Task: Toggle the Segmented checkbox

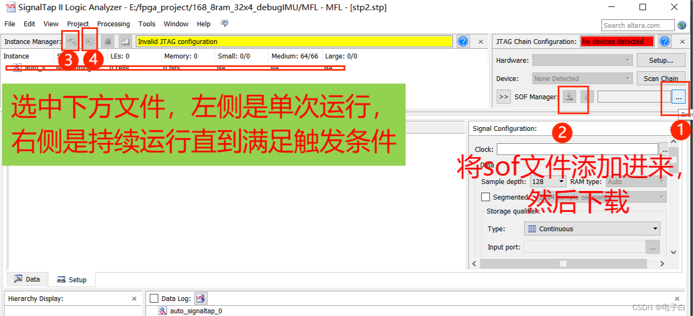Action: [x=485, y=197]
